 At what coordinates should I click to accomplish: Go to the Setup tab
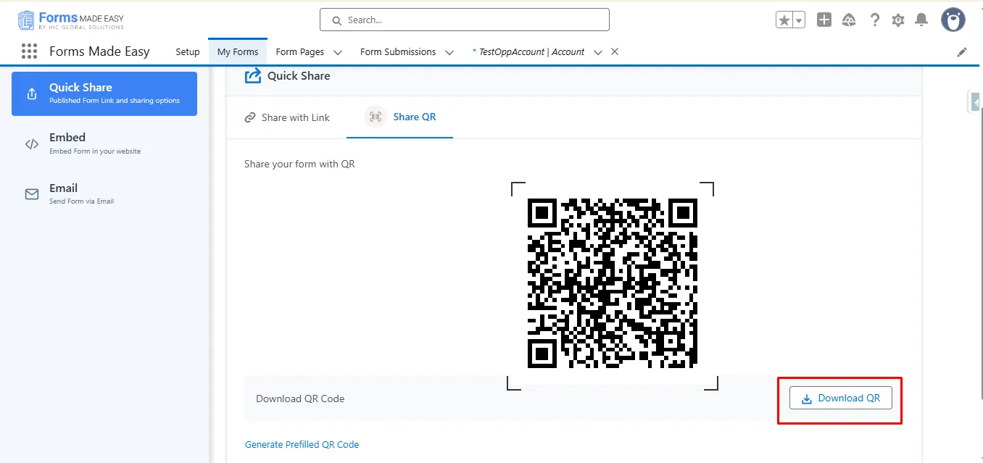(x=188, y=52)
